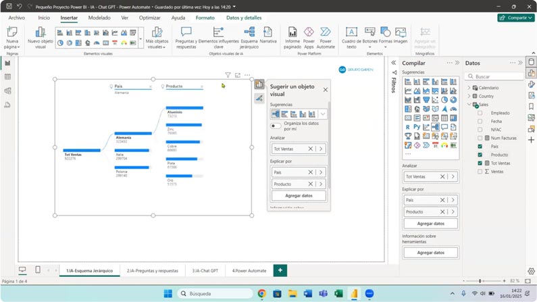Toggle 'Organiza los datos por mí' switch
The image size is (537, 302).
pyautogui.click(x=276, y=126)
